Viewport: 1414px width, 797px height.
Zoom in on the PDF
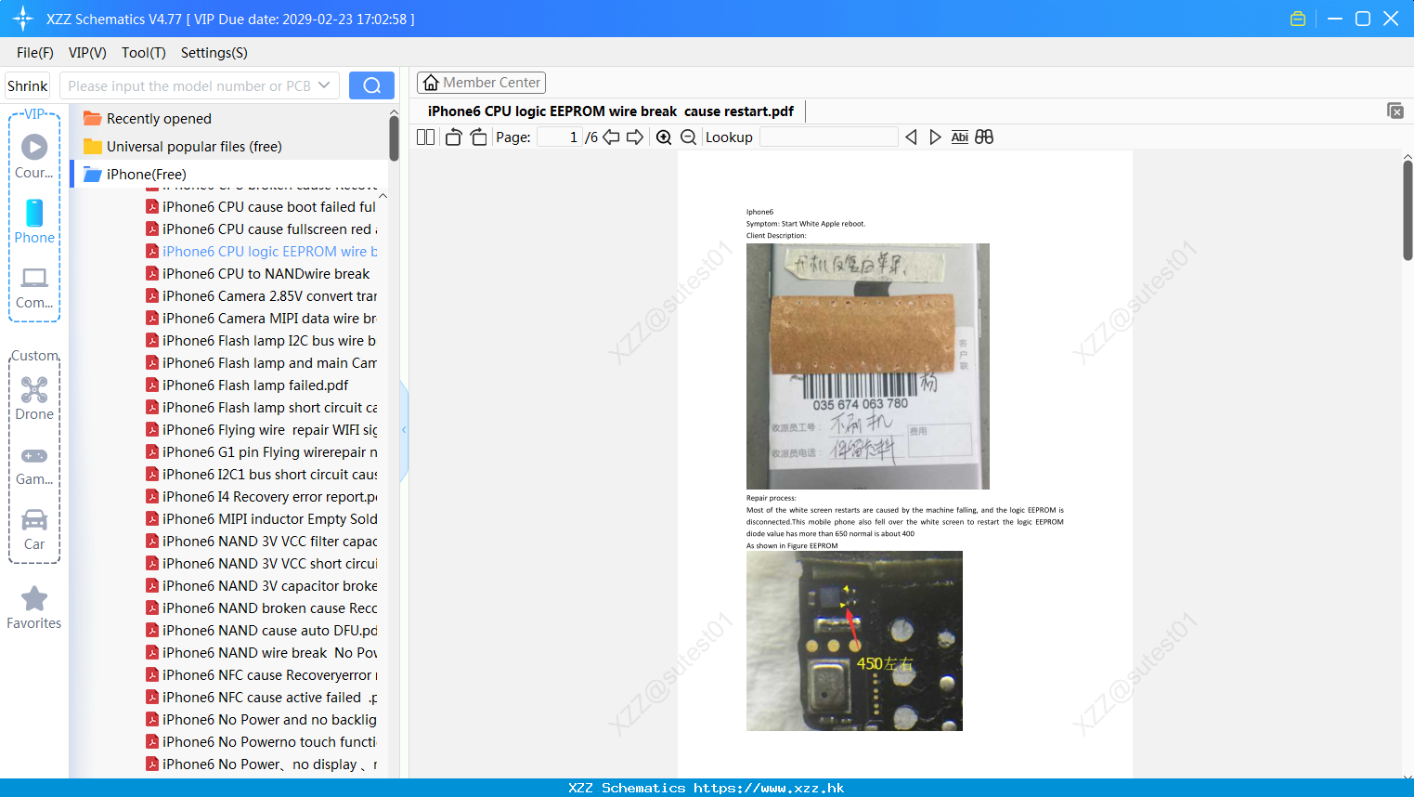664,137
